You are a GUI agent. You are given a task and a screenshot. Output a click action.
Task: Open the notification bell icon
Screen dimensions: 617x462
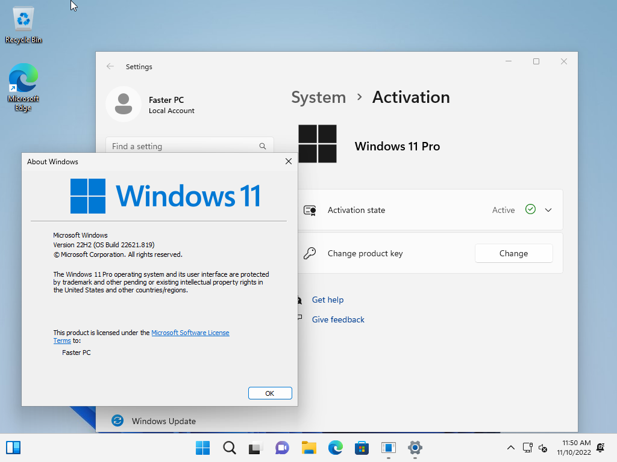(x=601, y=448)
